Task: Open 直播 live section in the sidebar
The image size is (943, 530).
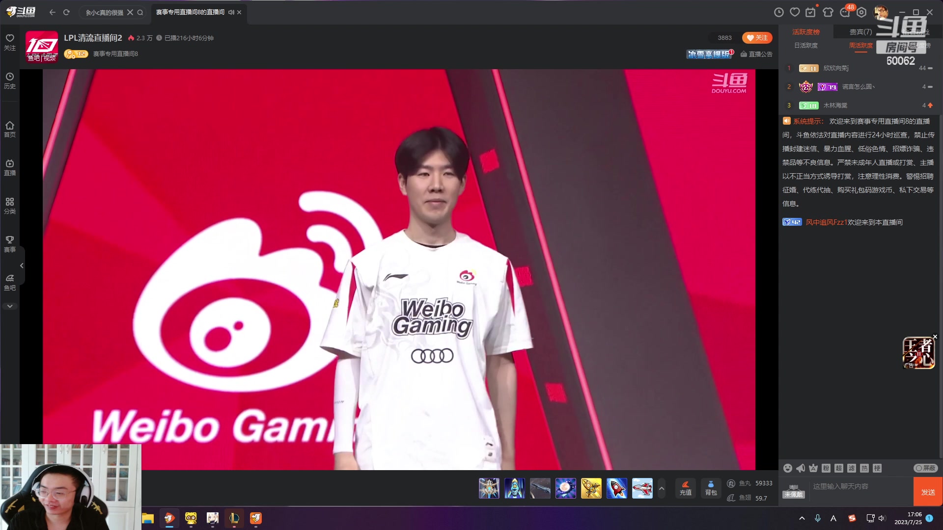Action: coord(10,167)
